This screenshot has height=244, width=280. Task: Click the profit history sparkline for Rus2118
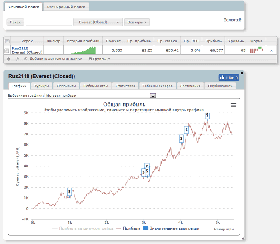tap(83, 50)
